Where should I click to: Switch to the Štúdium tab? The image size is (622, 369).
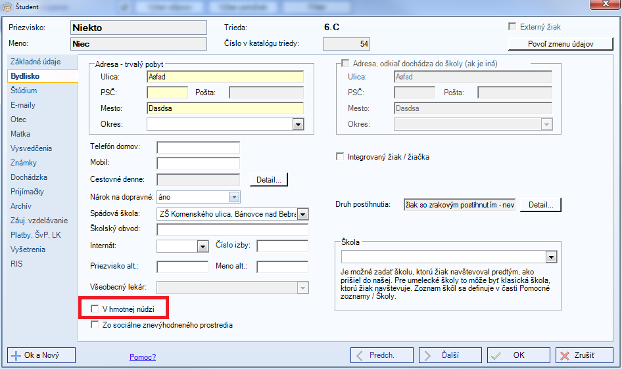(x=24, y=91)
